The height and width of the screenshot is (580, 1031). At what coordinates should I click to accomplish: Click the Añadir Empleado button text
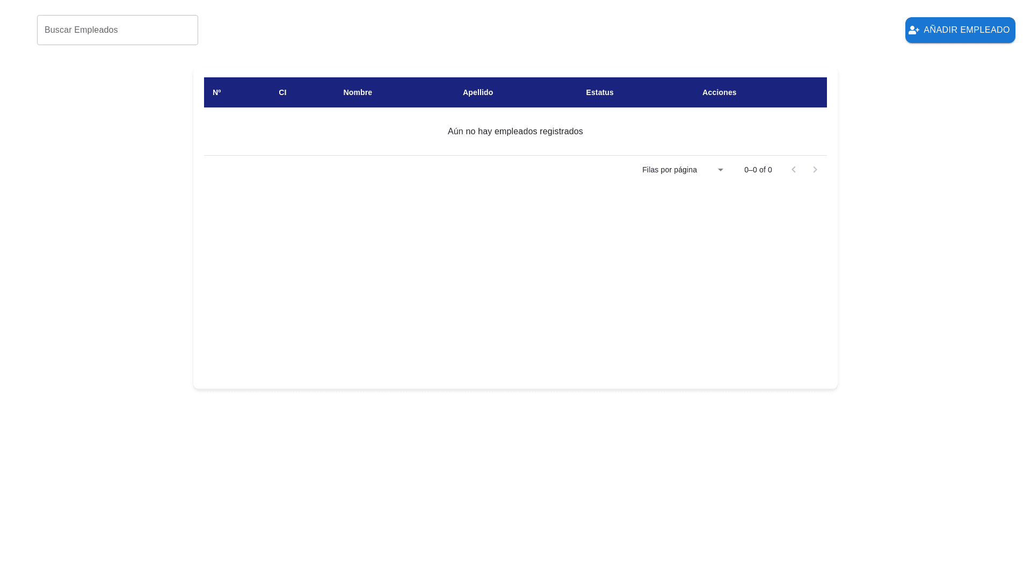(966, 30)
